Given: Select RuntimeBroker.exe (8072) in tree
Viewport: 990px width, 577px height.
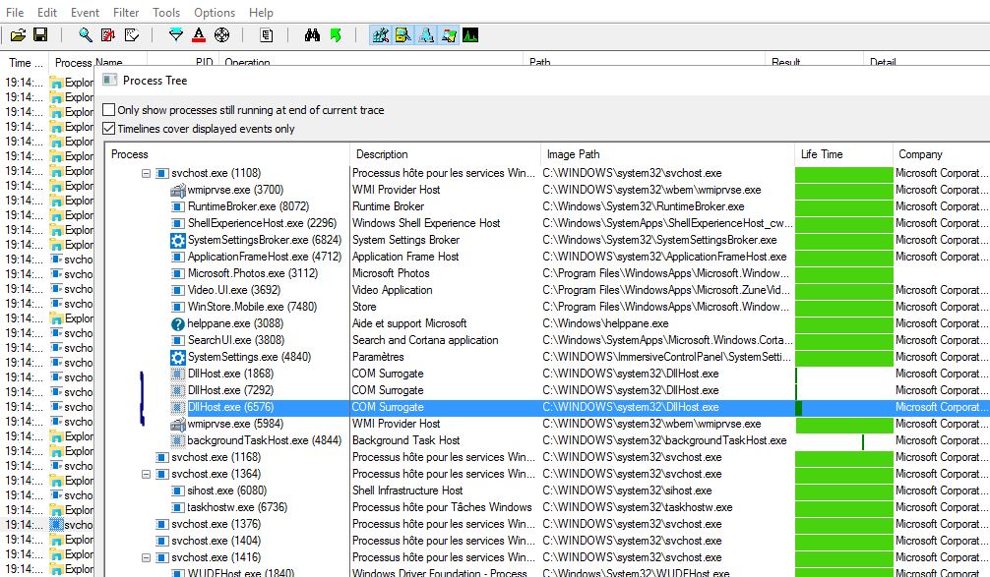Looking at the screenshot, I should point(248,206).
